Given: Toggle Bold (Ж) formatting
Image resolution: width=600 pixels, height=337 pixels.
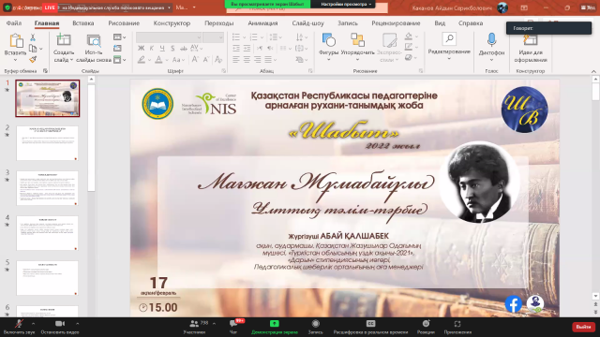Looking at the screenshot, I should coord(142,48).
